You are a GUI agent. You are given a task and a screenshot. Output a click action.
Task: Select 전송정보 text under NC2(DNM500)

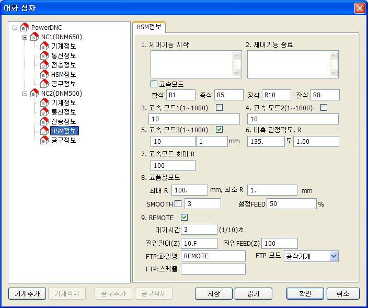click(64, 121)
